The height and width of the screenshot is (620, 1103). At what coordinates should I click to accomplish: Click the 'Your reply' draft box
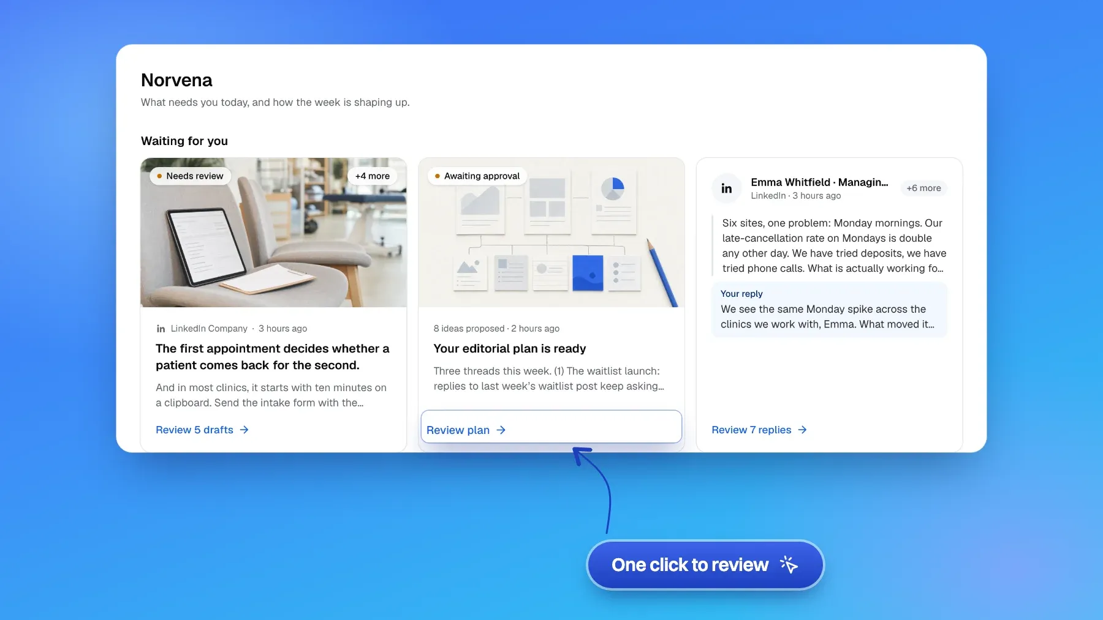tap(829, 309)
